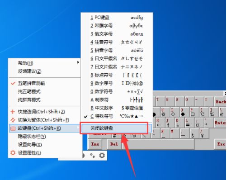Select 6 日文平假名 layout
227x180 pixels.
(117, 59)
